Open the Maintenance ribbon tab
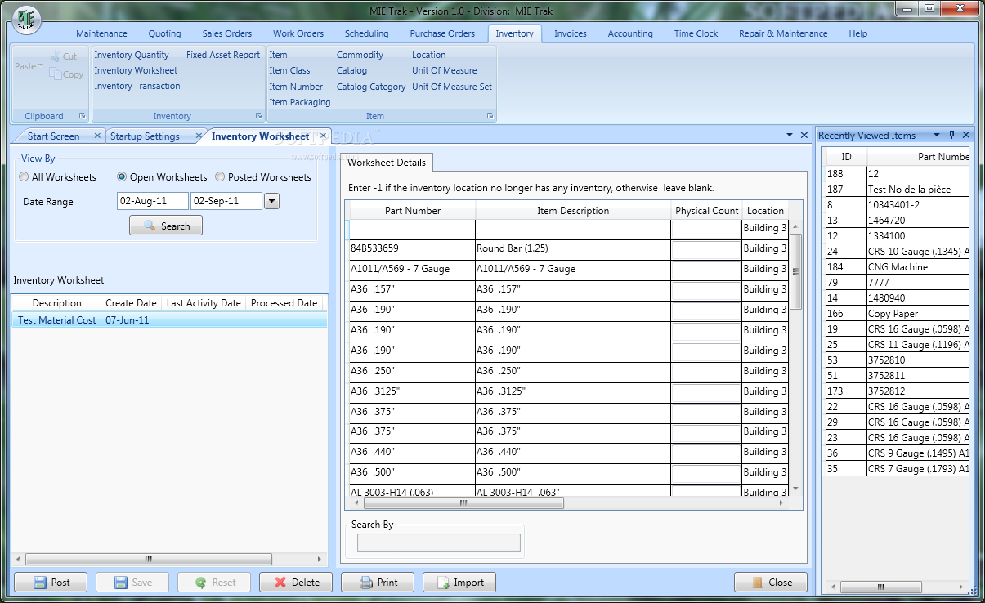985x603 pixels. tap(101, 33)
